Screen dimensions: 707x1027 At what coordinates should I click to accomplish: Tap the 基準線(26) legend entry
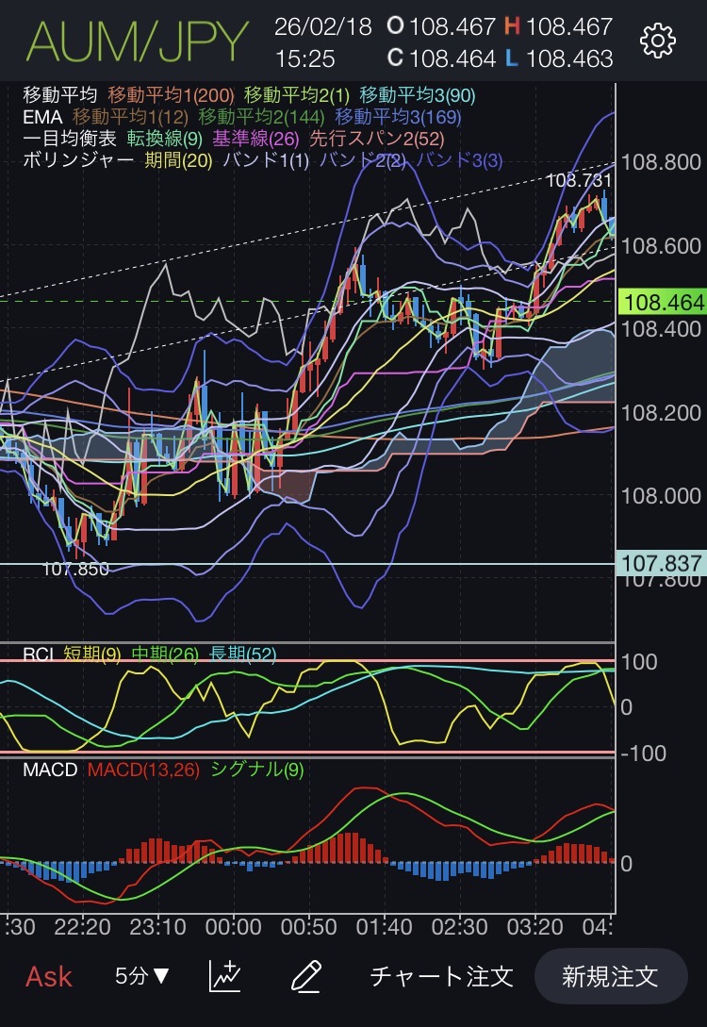255,139
